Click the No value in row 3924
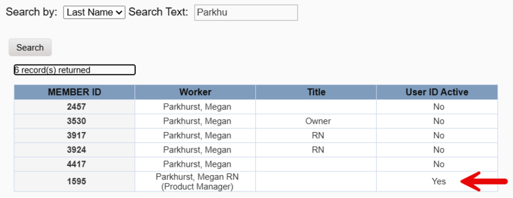 (439, 150)
